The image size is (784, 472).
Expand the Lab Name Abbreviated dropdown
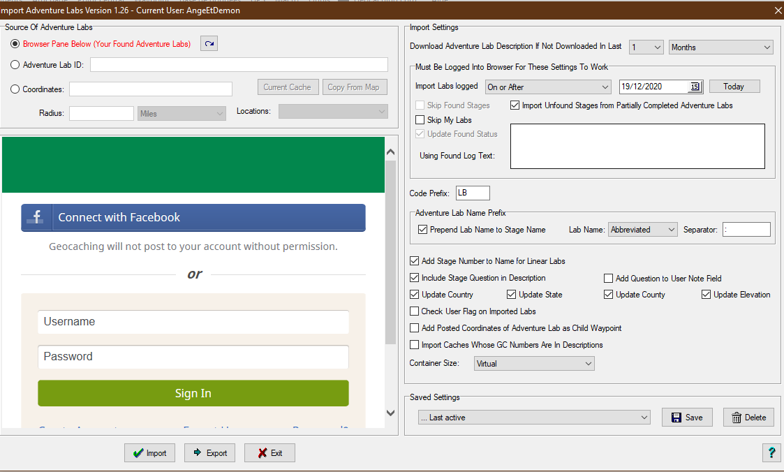pos(642,230)
